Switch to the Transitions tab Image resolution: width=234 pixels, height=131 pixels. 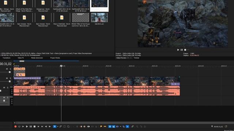[7, 58]
